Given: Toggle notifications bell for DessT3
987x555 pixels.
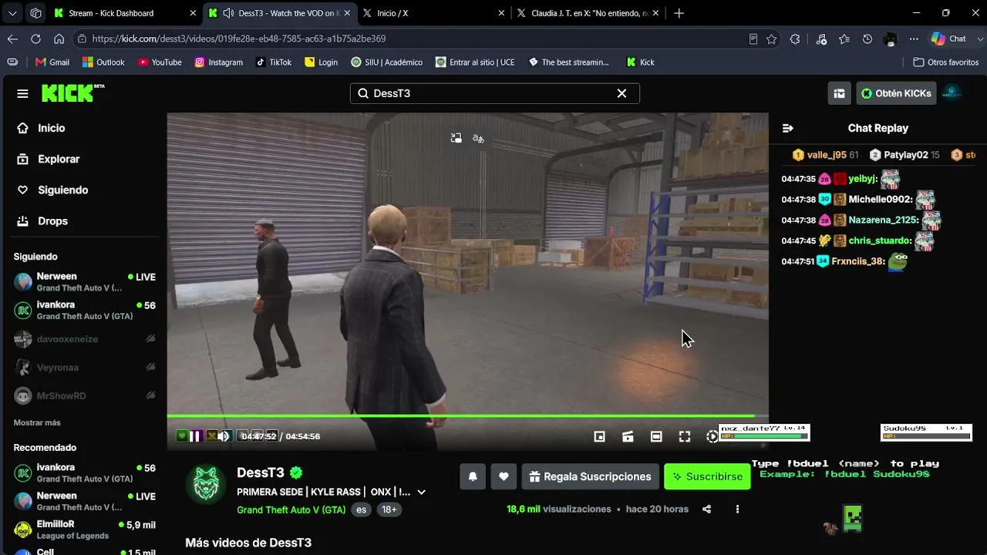Looking at the screenshot, I should 473,476.
